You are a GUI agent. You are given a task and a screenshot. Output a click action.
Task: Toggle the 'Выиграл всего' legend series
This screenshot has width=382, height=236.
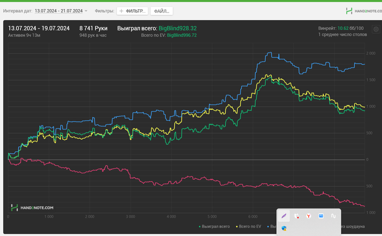[x=214, y=227]
